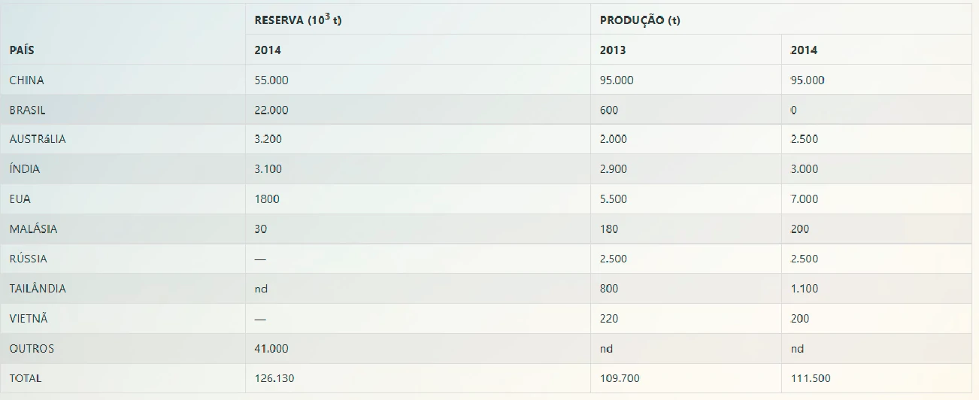Select total 2014 production value 111.500
The height and width of the screenshot is (400, 979).
coord(811,378)
